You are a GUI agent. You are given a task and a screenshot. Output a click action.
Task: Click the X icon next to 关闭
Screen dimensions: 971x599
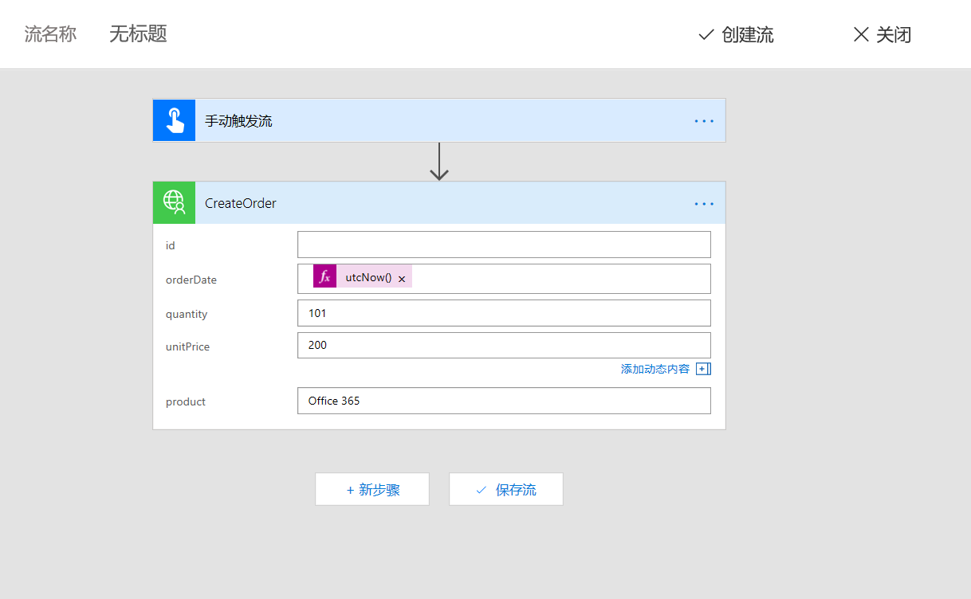tap(861, 34)
